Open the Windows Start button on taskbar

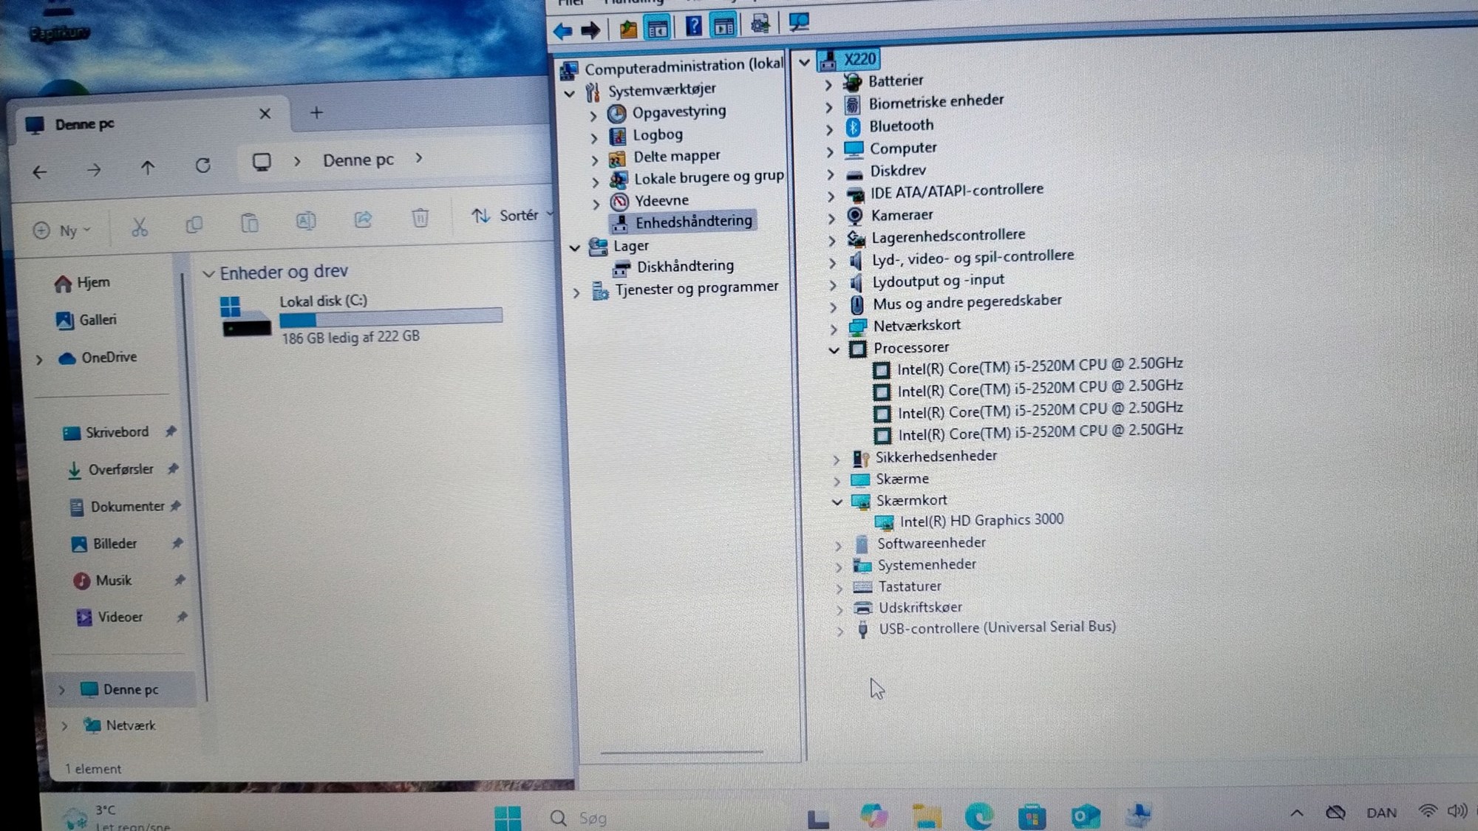click(508, 818)
